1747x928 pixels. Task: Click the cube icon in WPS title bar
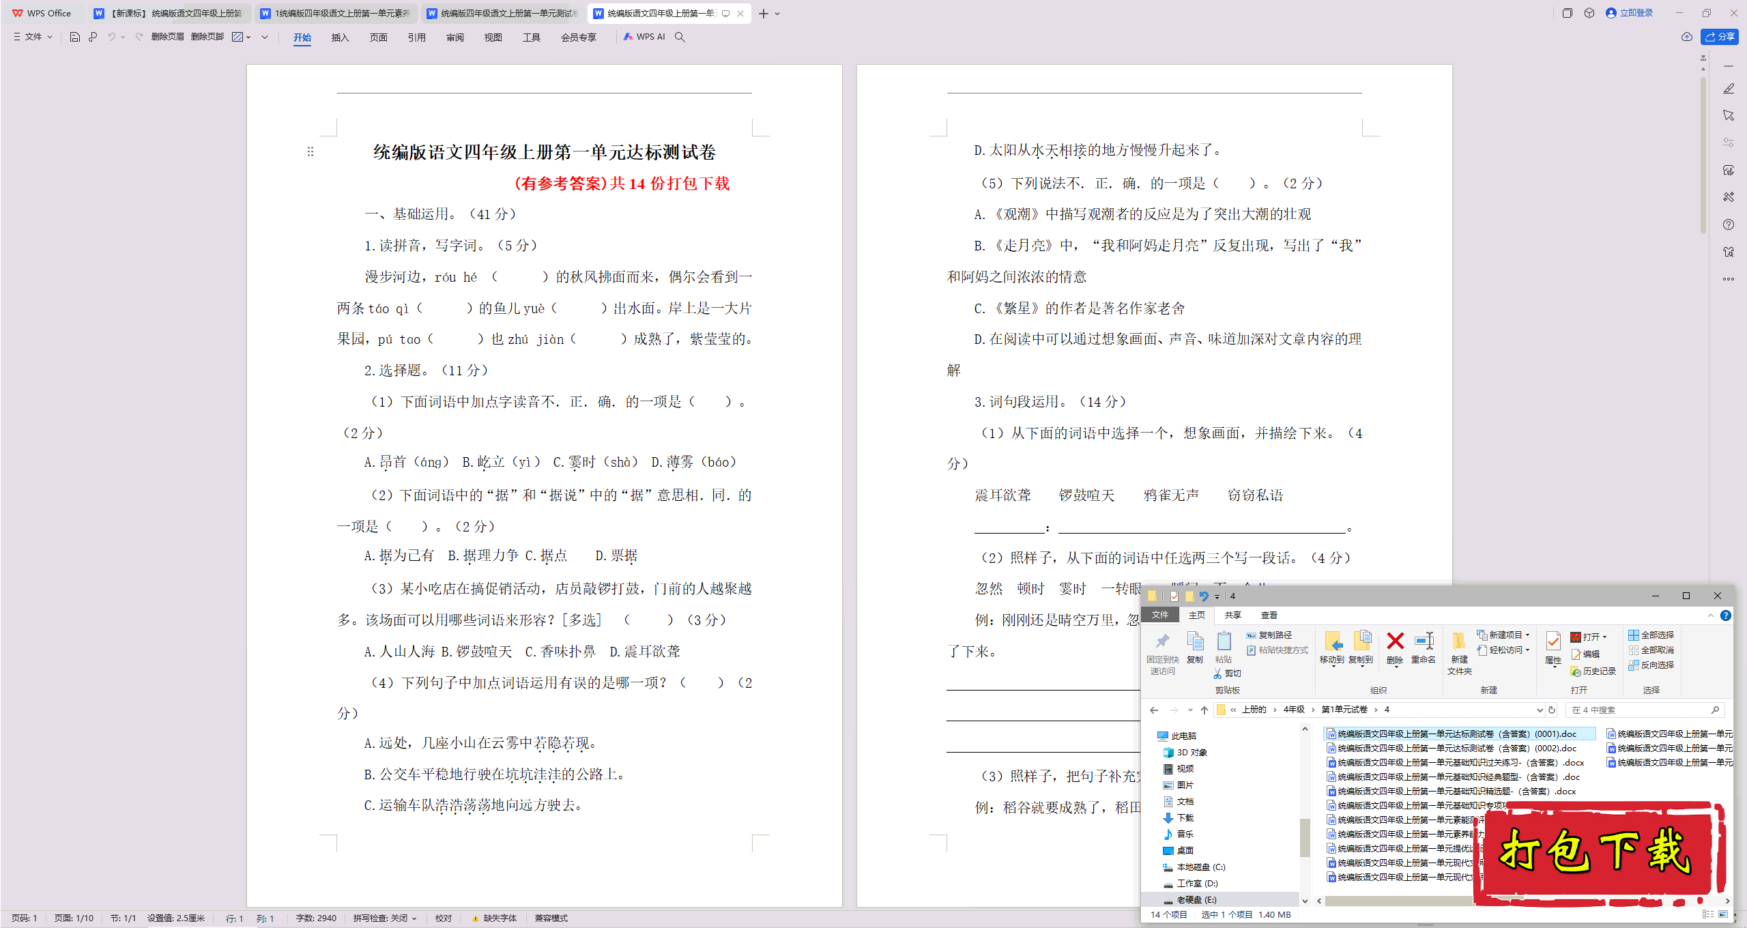click(1589, 13)
